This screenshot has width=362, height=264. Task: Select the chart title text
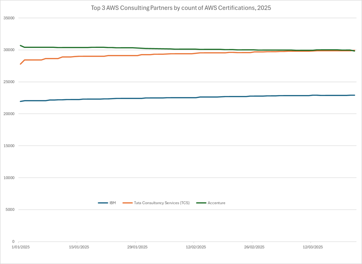coord(181,8)
